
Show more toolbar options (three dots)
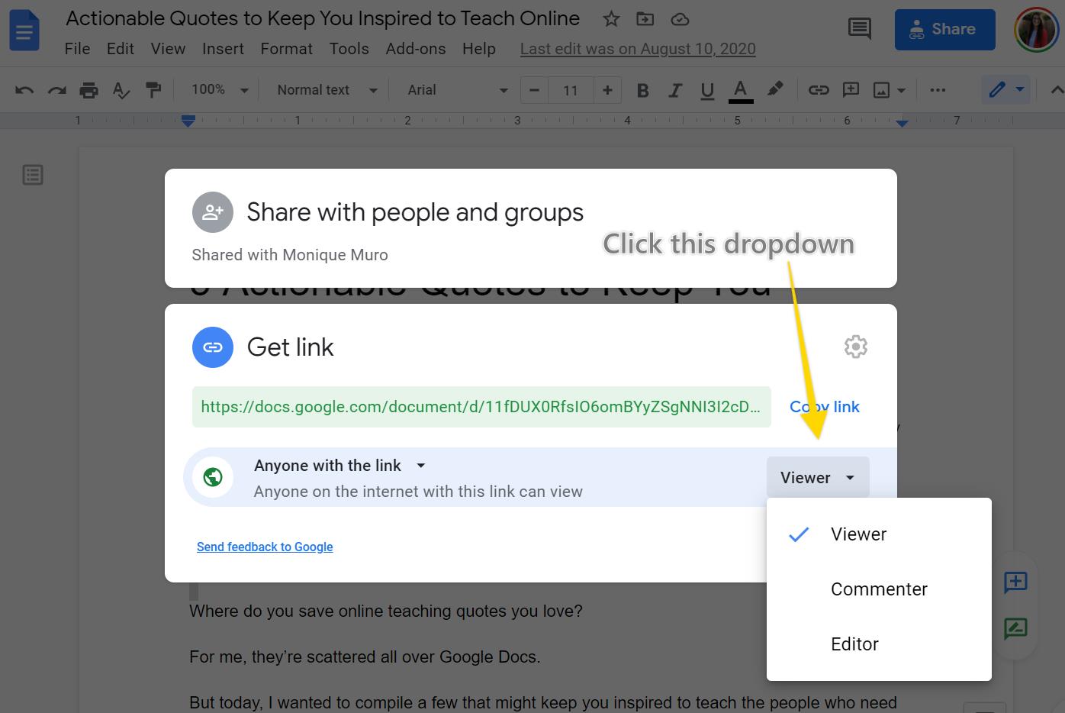[x=938, y=90]
